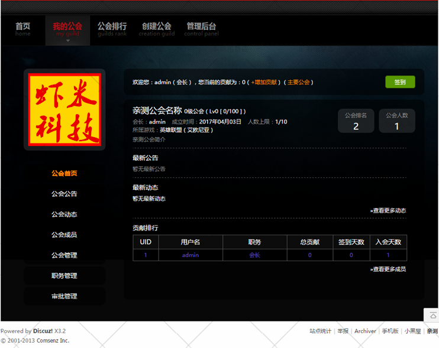Click the 入会天数 column header
Screen dimensions: 439x348
click(388, 242)
